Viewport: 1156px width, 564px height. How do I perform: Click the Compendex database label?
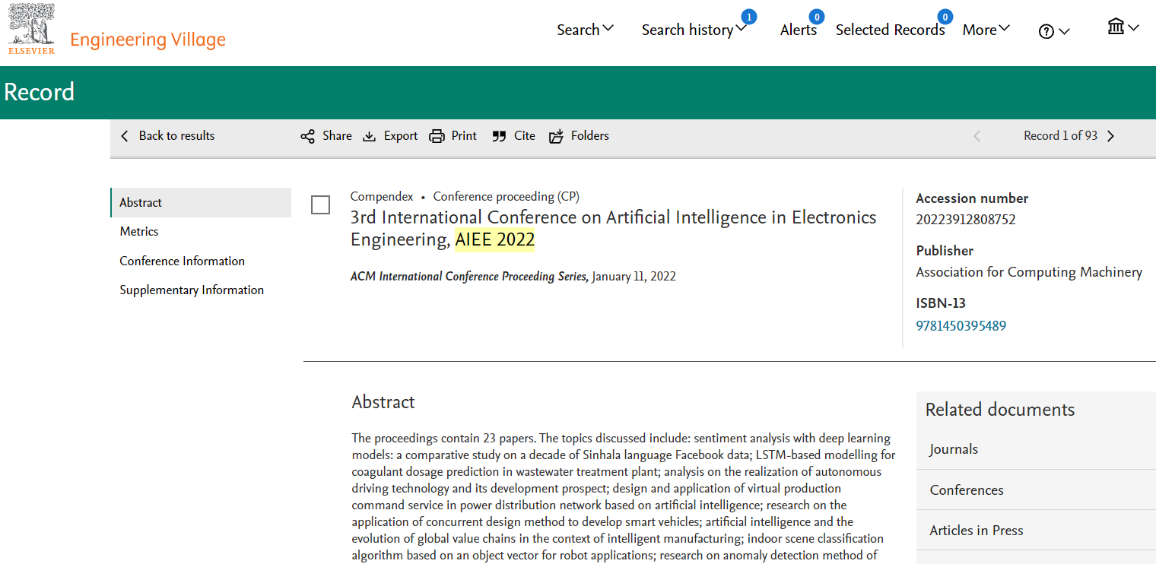pos(382,197)
